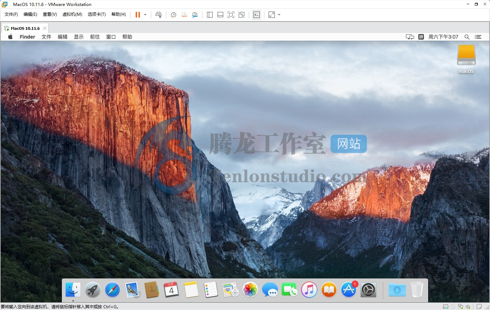Send Ctrl+Alt+Del to the virtual machine
The image size is (490, 310).
tap(159, 15)
